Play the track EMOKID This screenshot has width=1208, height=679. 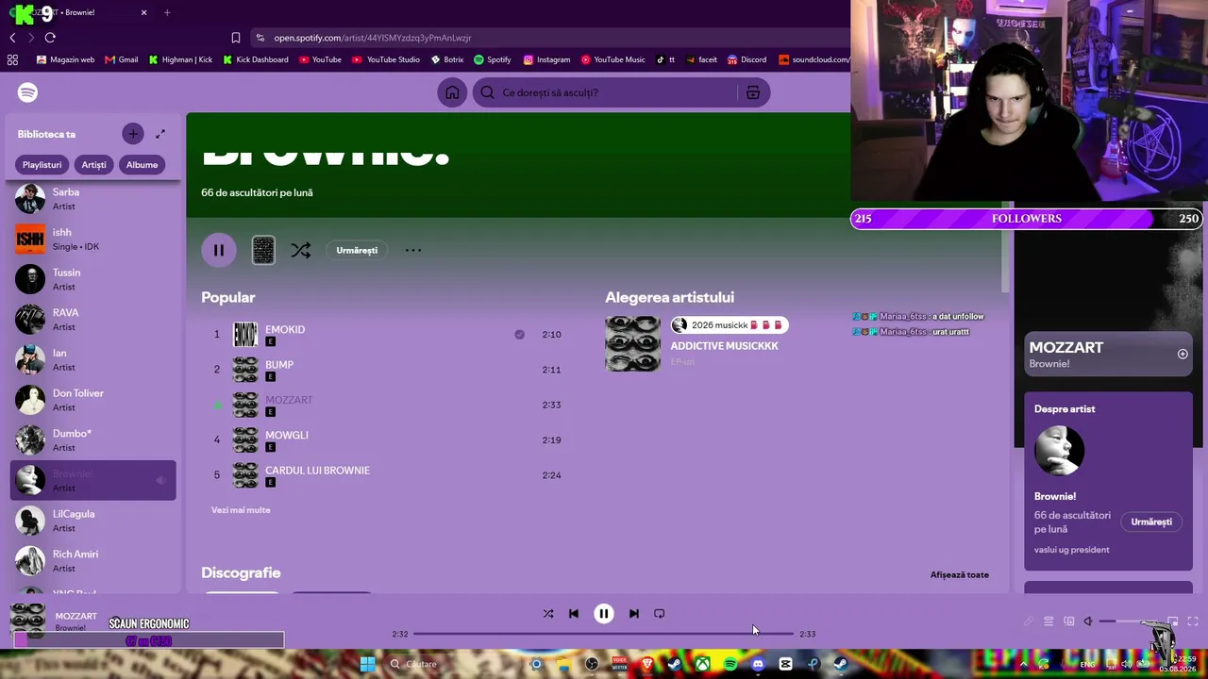285,329
